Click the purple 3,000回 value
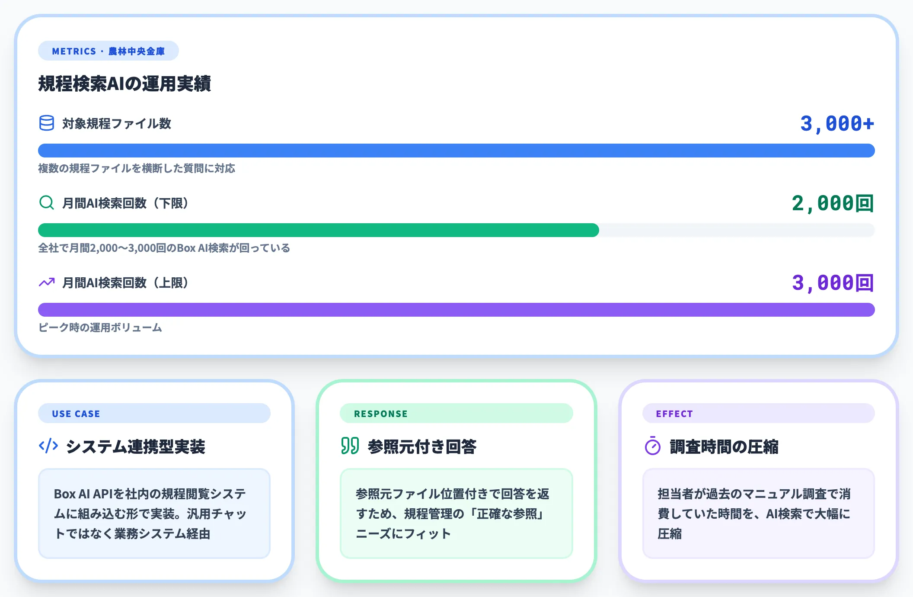This screenshot has width=913, height=597. [x=833, y=283]
